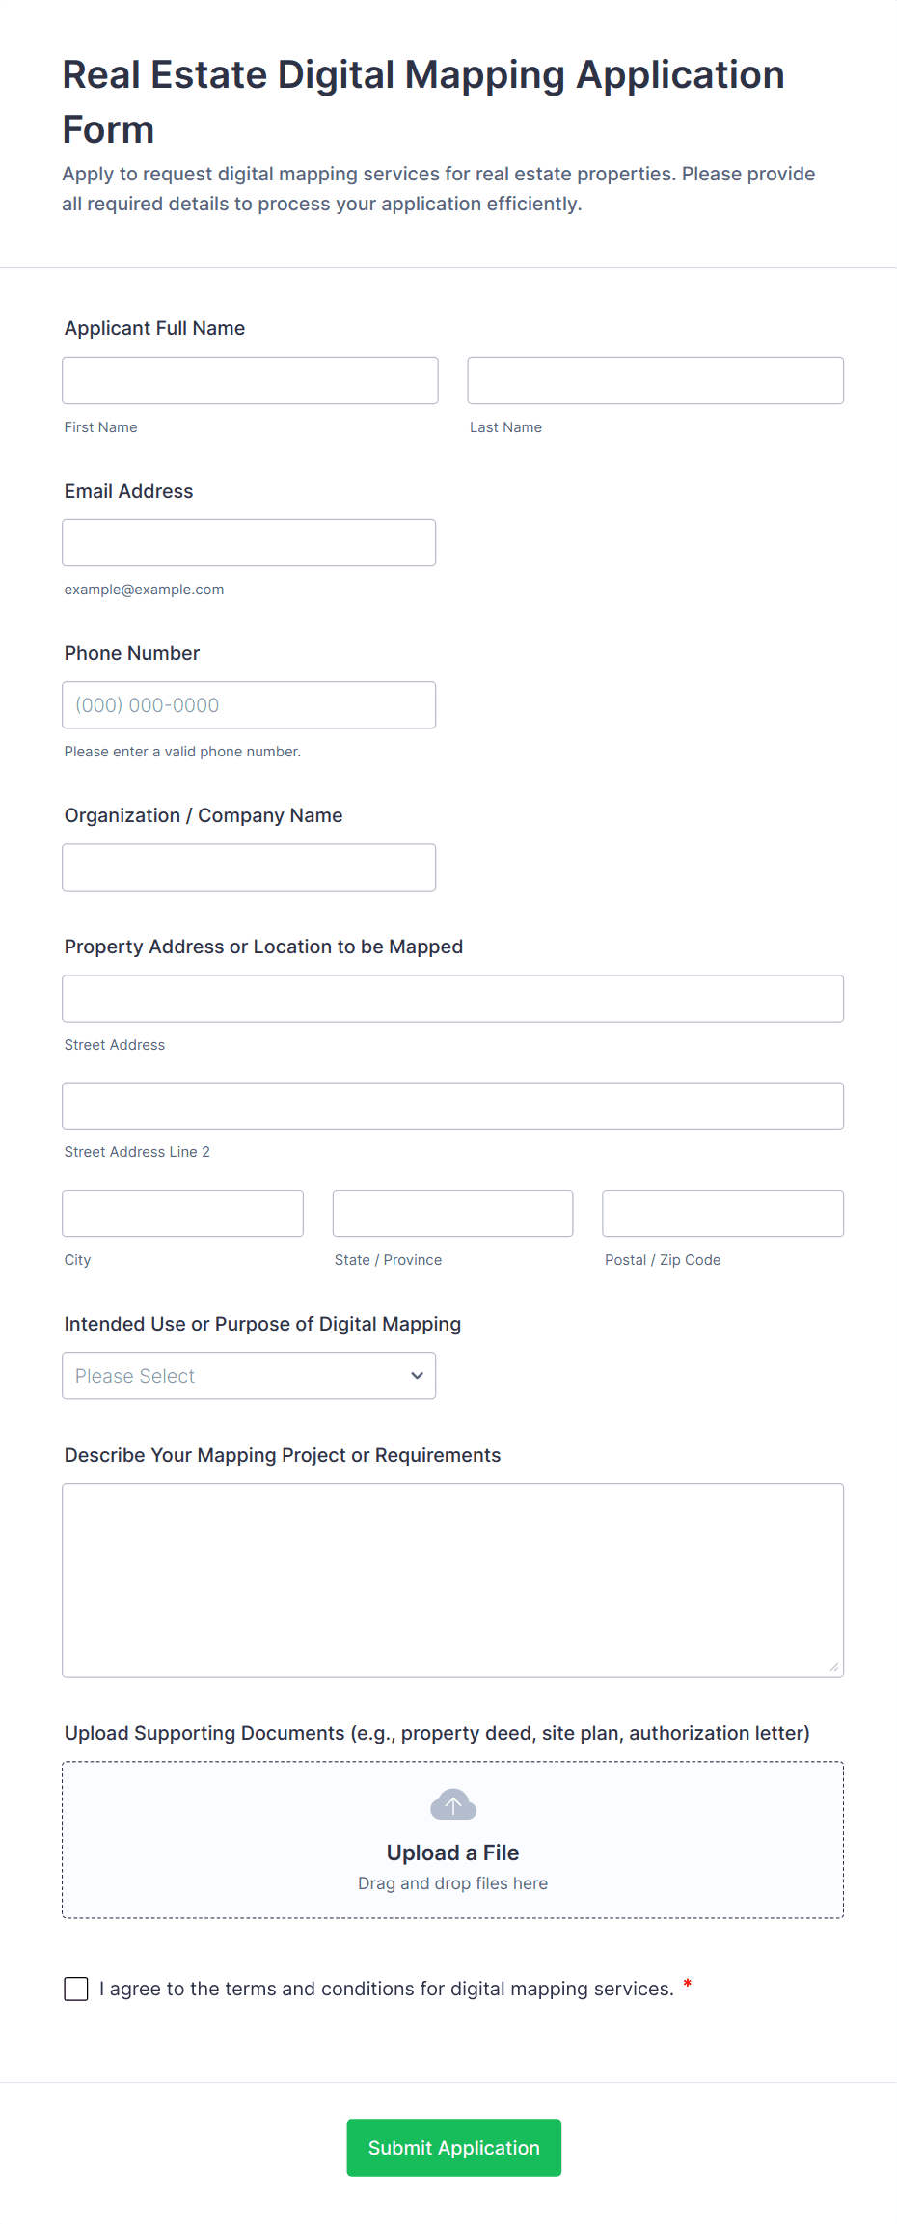Click the Phone Number field

tap(249, 704)
